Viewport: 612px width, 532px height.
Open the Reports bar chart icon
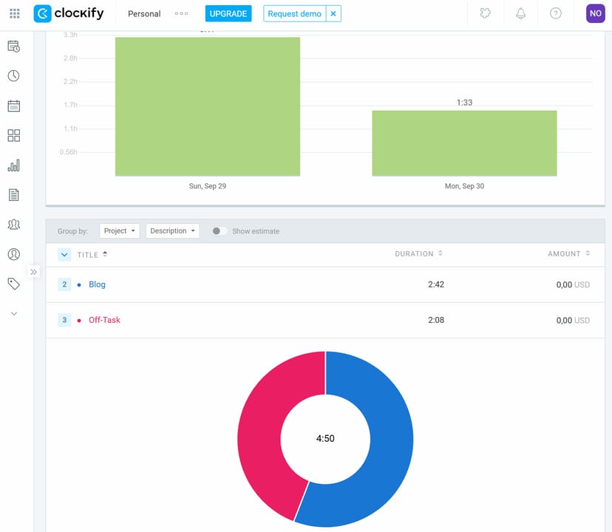[13, 166]
